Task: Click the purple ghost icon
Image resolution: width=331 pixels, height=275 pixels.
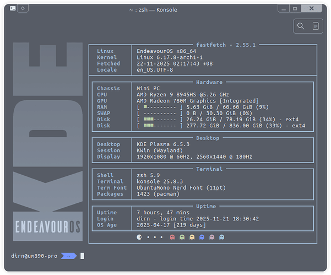Action: click(211, 237)
